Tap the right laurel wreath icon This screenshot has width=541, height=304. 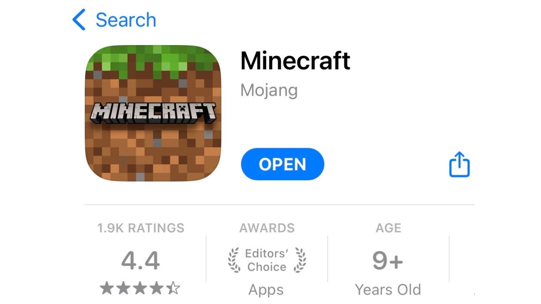click(299, 260)
